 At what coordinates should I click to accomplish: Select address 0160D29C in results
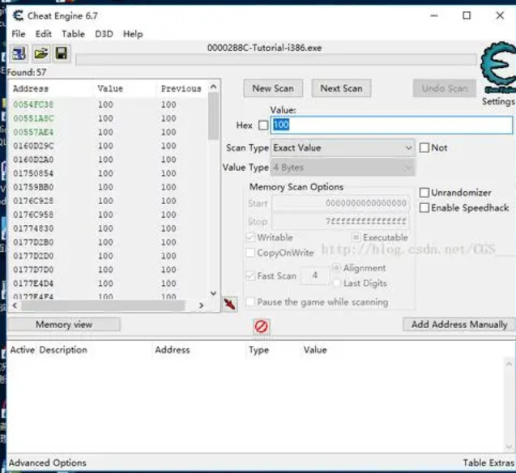[x=33, y=146]
